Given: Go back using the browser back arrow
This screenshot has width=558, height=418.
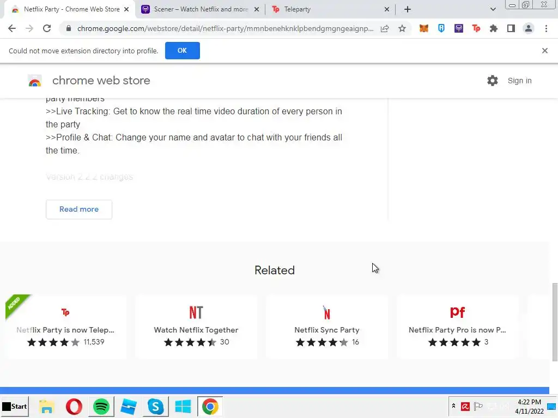Looking at the screenshot, I should tap(12, 28).
